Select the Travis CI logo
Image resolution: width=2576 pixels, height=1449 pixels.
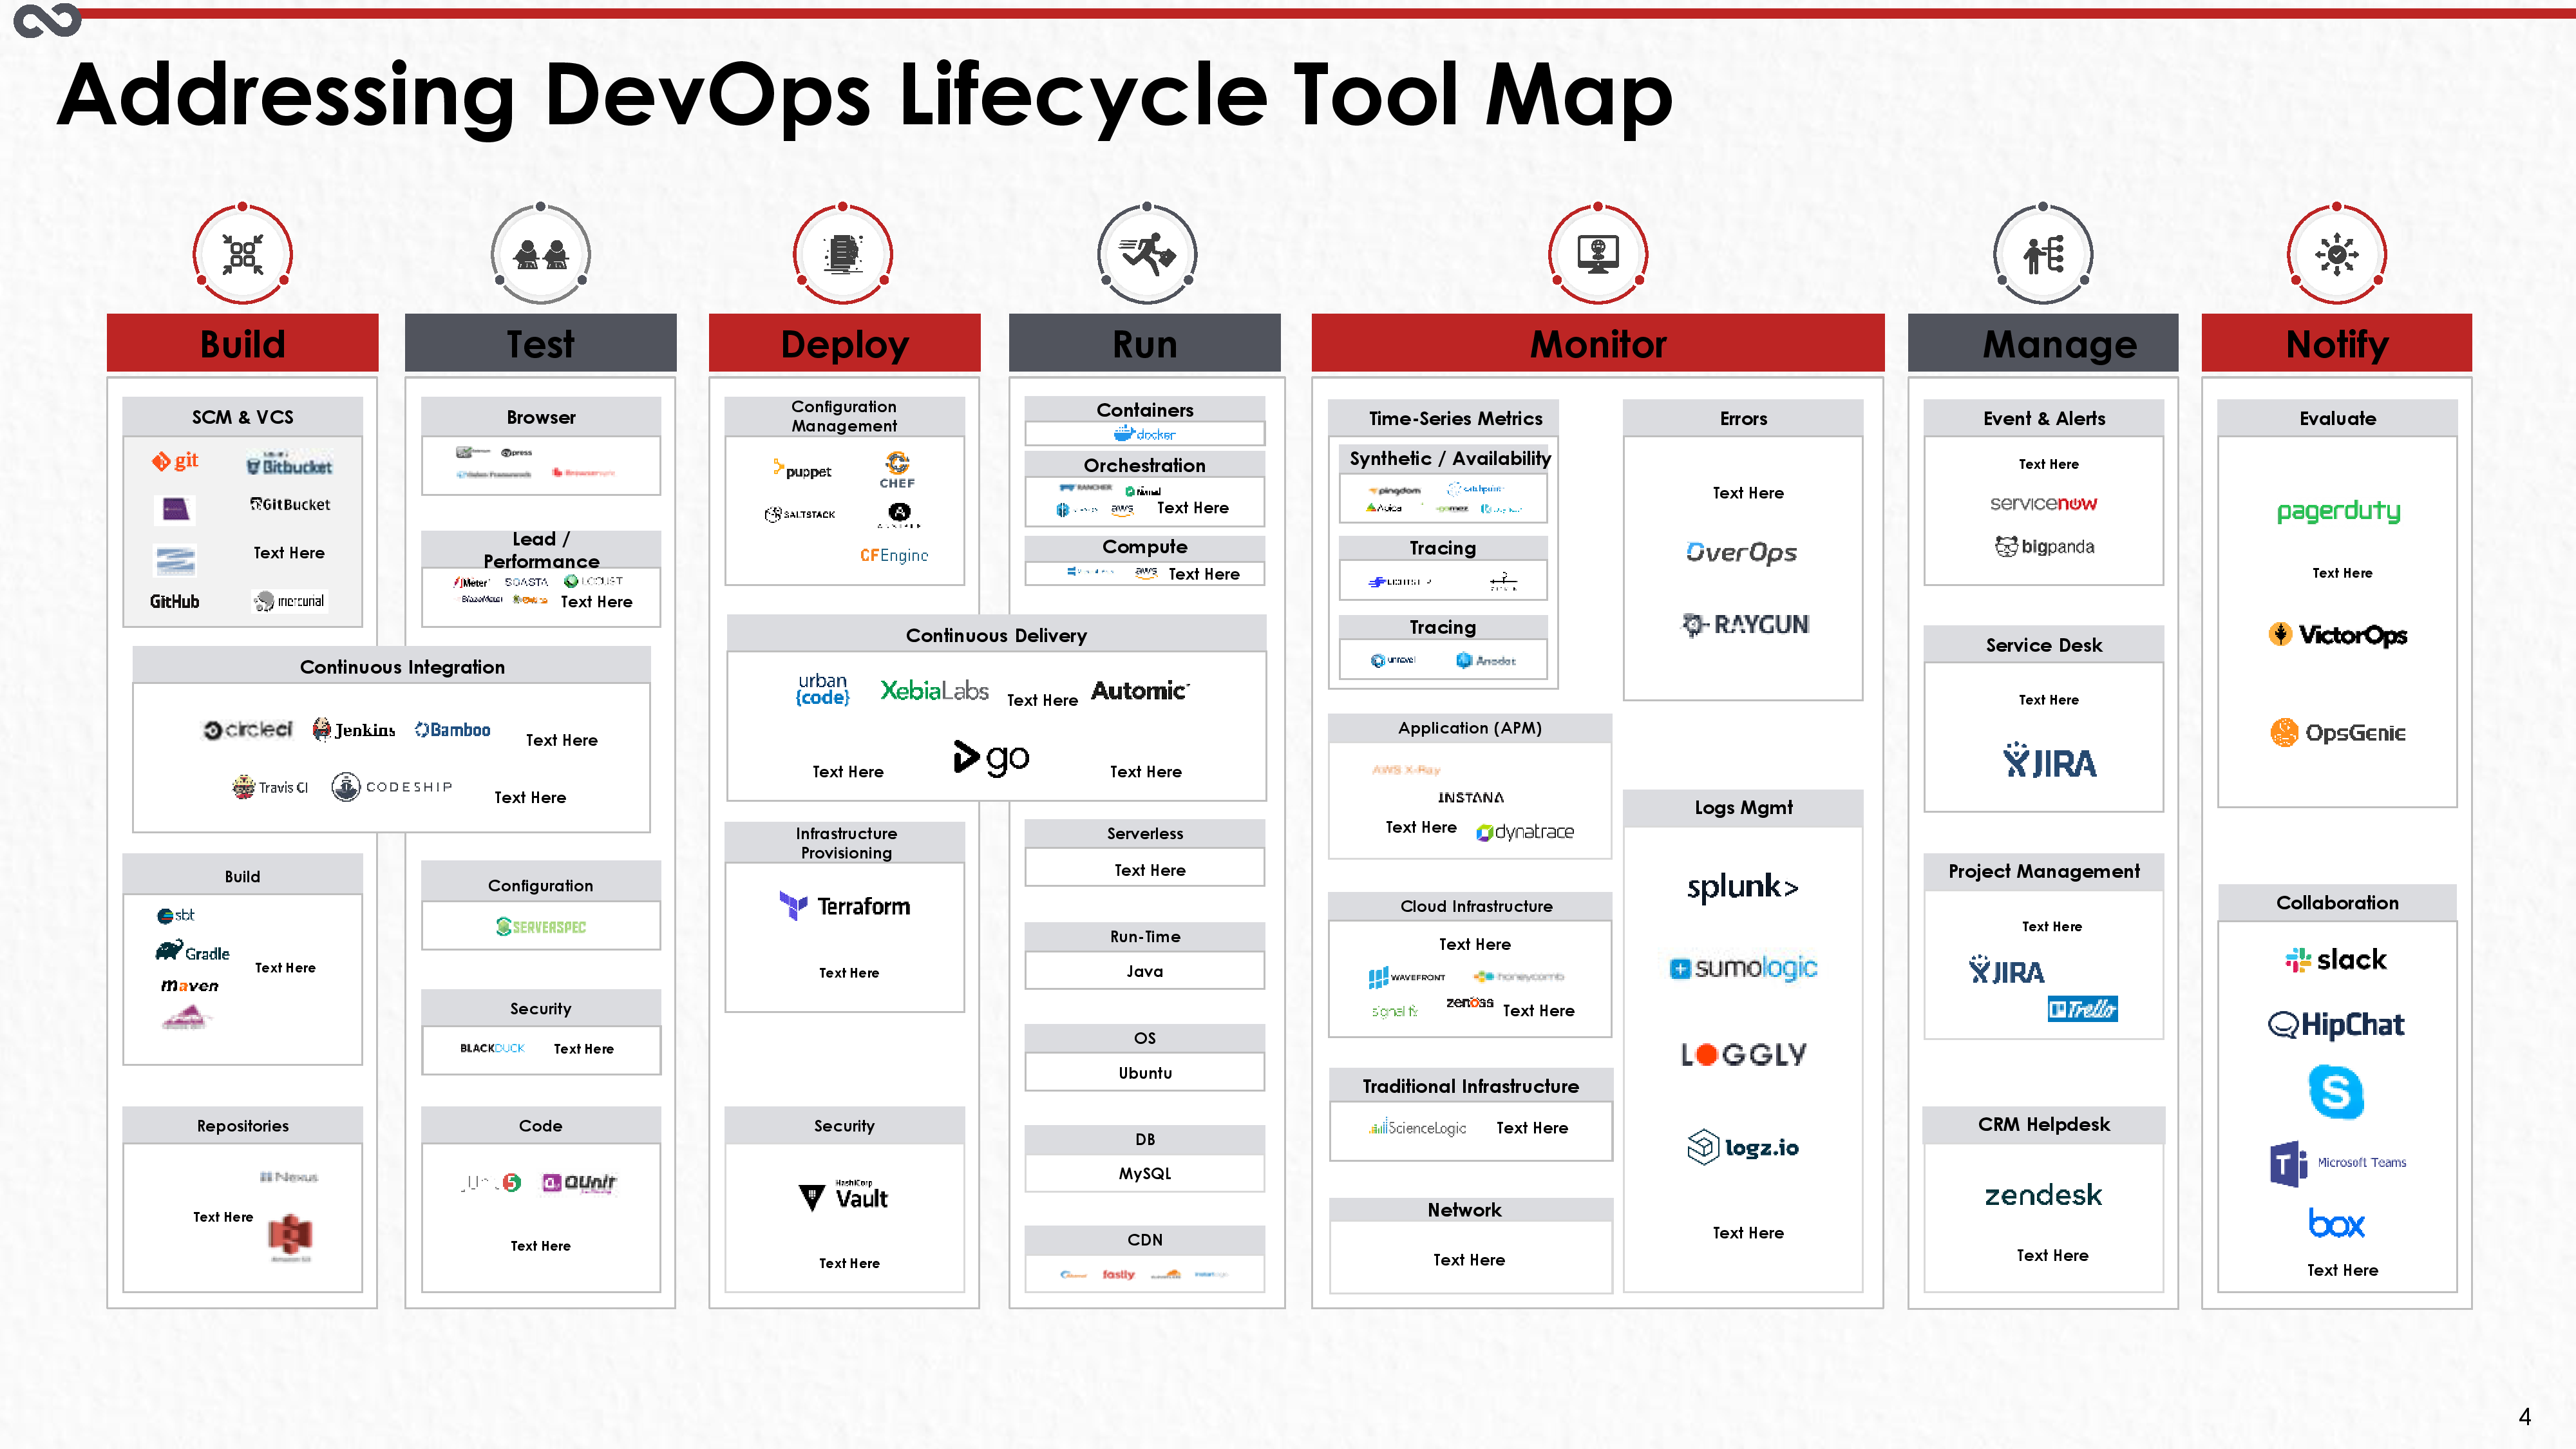pos(270,787)
